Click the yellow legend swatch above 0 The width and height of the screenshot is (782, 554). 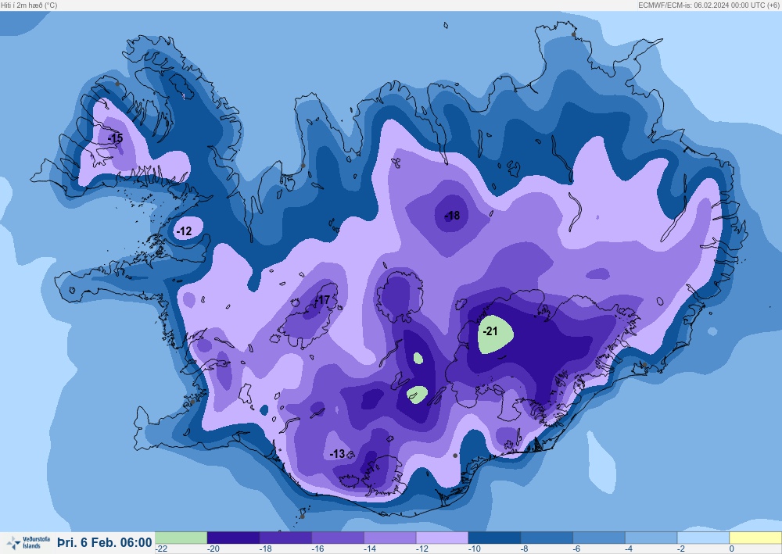pyautogui.click(x=755, y=538)
